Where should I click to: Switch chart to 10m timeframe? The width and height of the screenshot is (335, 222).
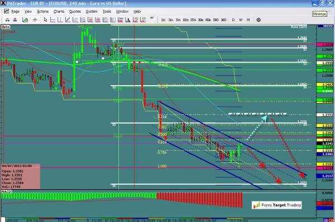[x=185, y=20]
